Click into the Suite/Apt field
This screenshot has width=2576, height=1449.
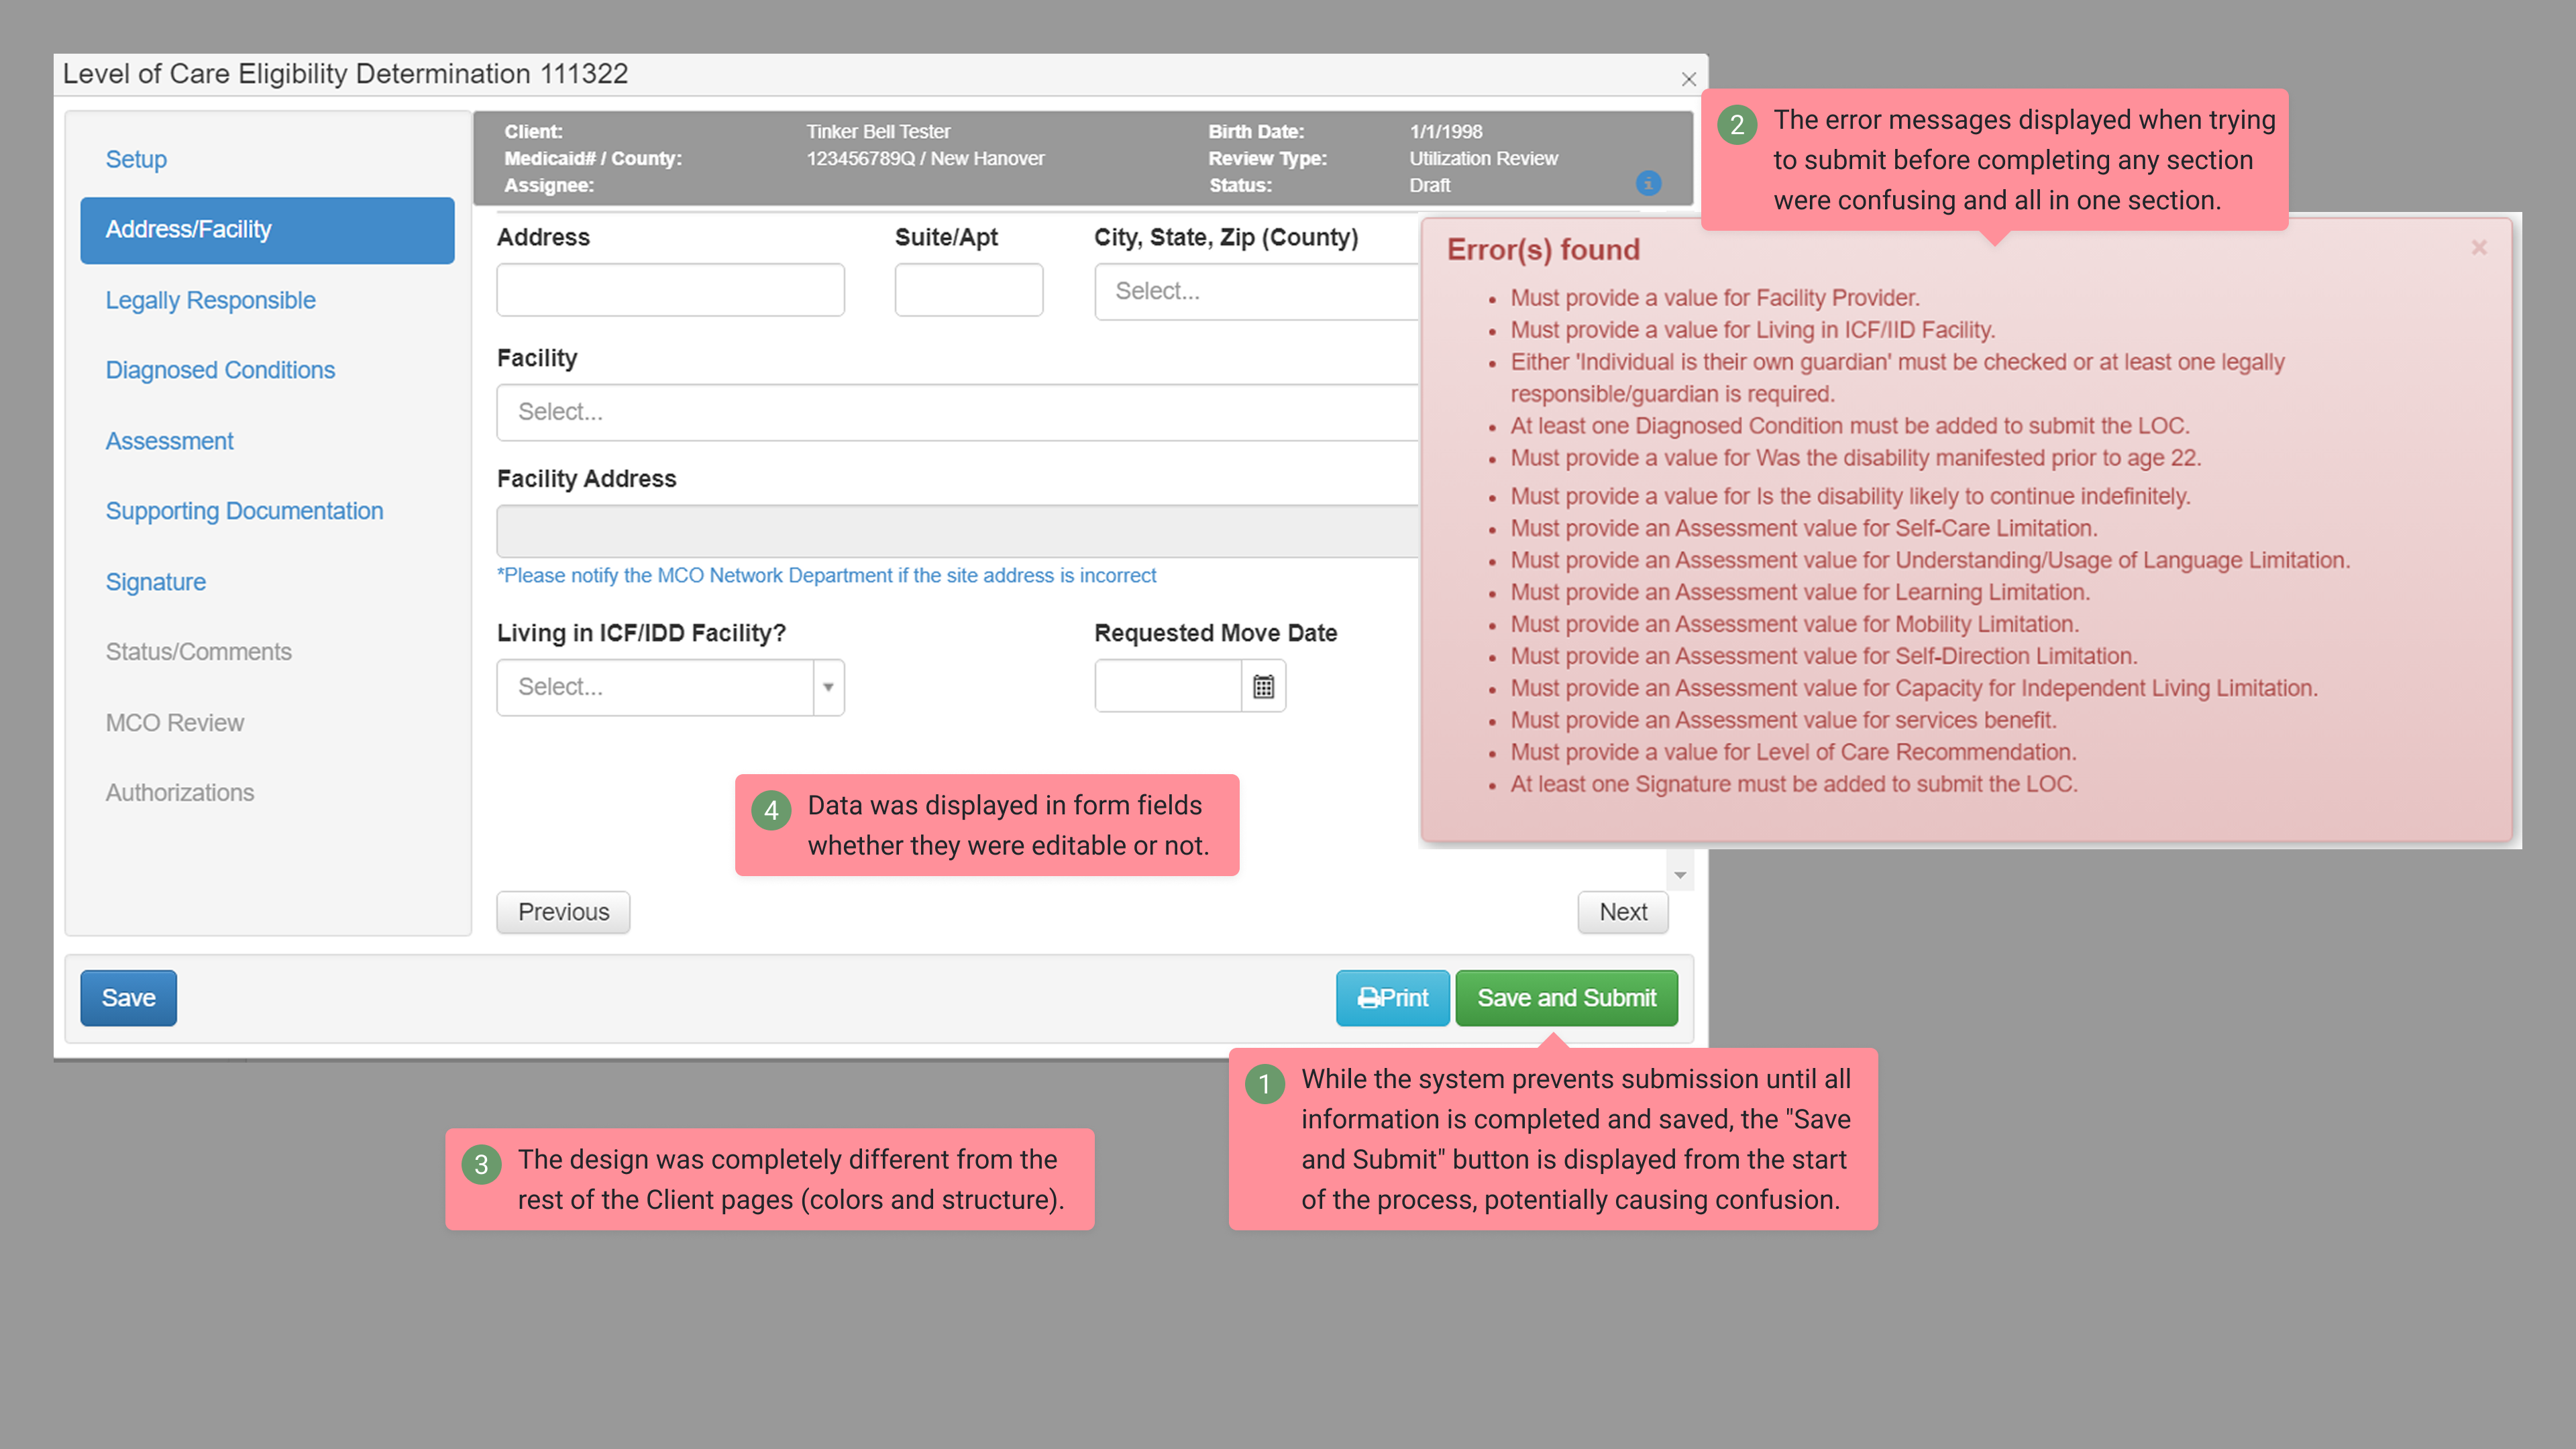click(968, 290)
